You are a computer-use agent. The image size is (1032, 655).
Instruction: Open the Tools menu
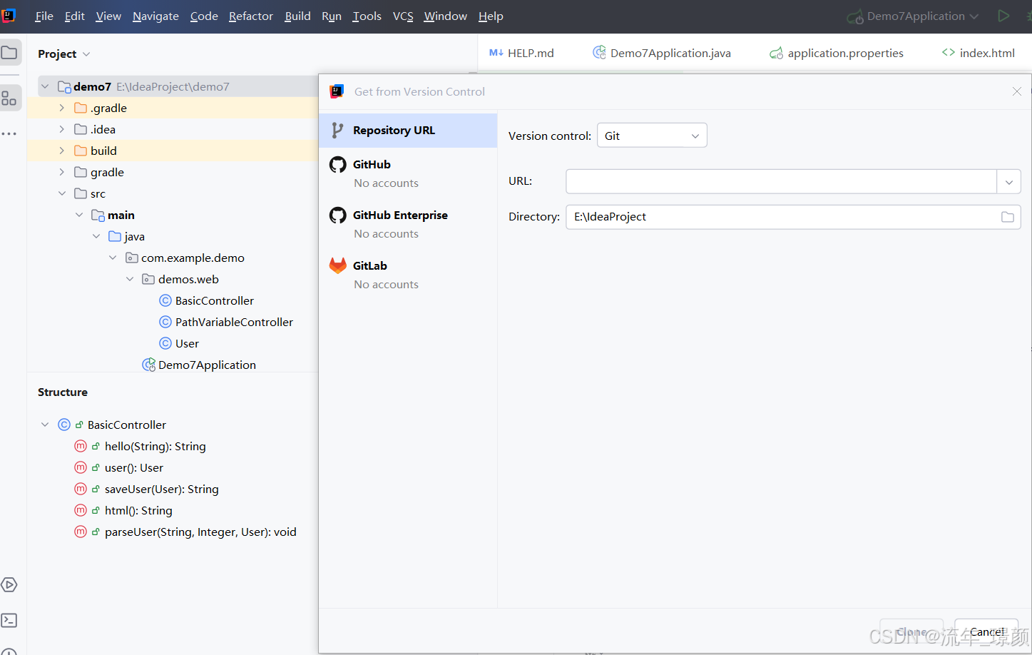[367, 16]
